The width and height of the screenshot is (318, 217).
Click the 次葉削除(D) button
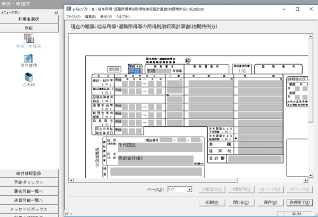click(x=241, y=189)
